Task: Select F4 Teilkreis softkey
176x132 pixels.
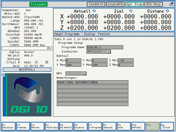Action: 52,126
